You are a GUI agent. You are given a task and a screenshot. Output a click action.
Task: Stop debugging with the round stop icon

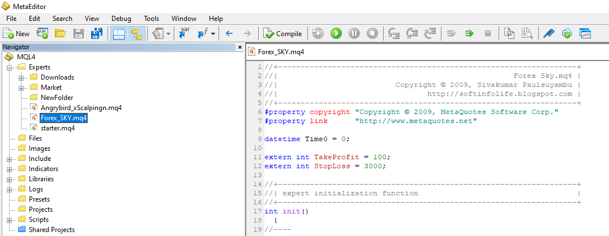pyautogui.click(x=372, y=34)
